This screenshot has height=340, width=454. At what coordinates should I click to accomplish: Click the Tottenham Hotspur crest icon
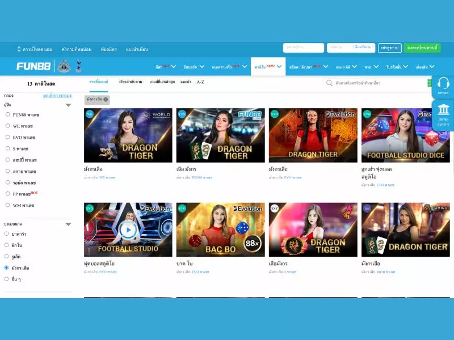click(78, 66)
